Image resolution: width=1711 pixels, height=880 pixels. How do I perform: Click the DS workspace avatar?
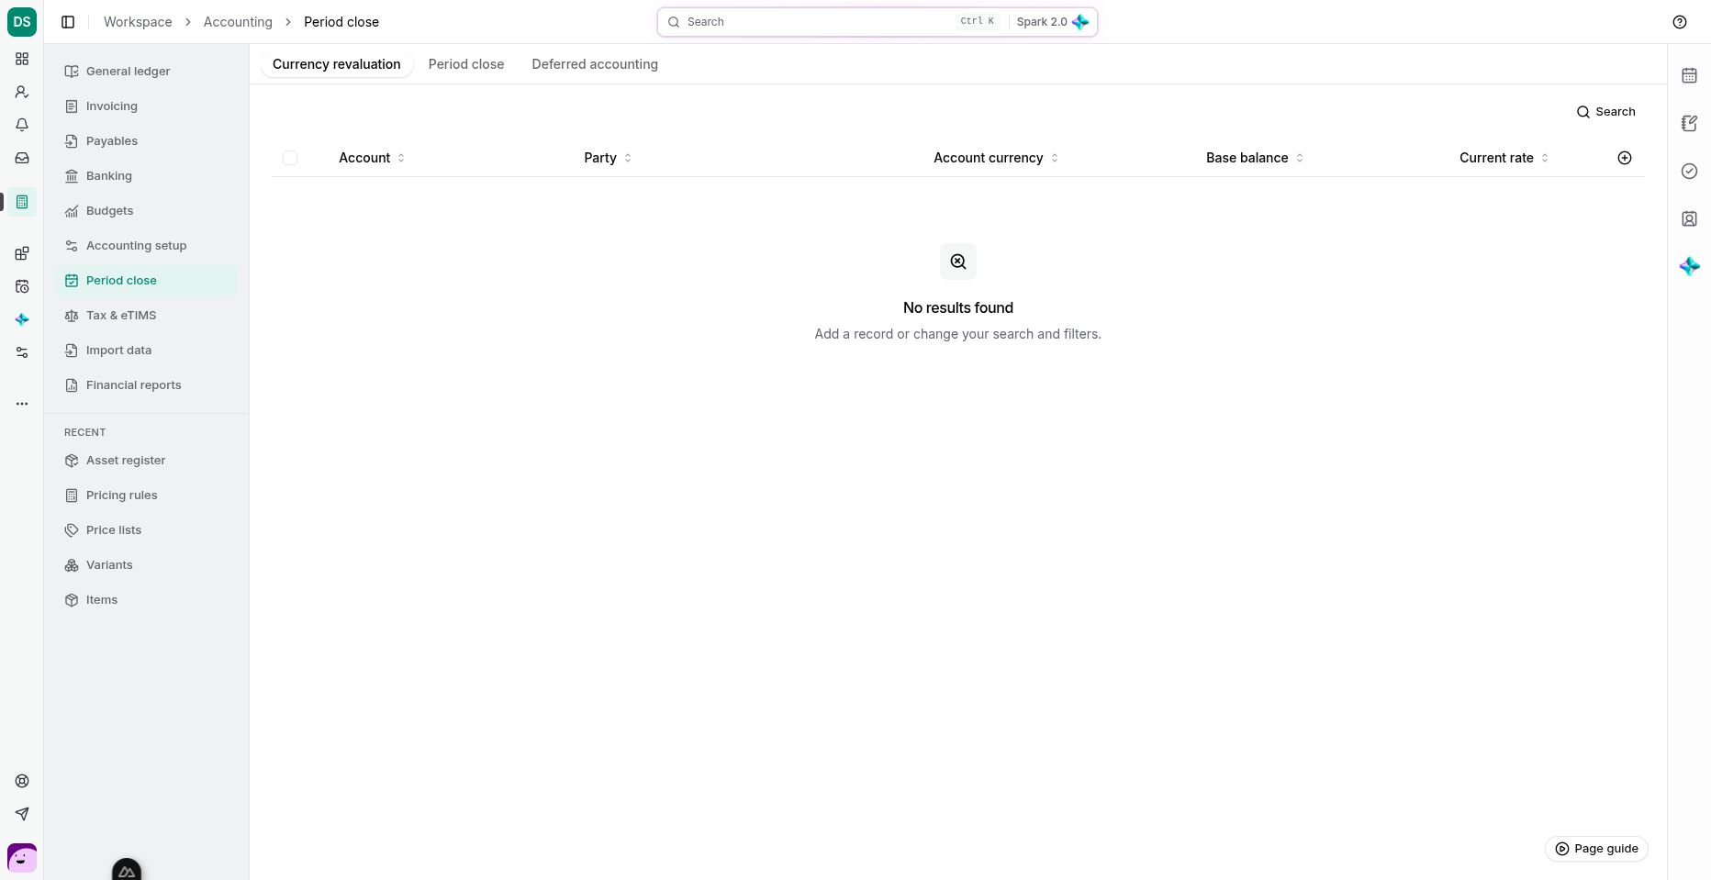coord(22,22)
